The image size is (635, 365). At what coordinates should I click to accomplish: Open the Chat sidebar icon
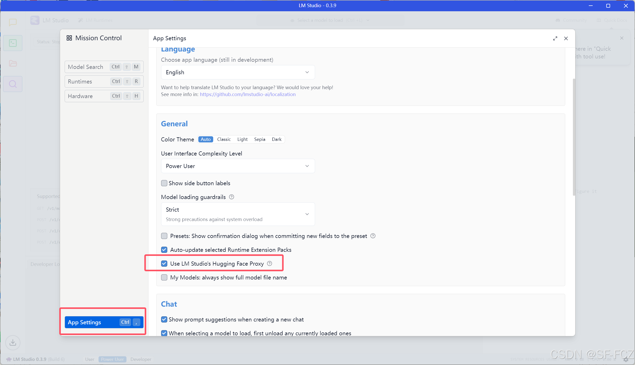pyautogui.click(x=13, y=22)
